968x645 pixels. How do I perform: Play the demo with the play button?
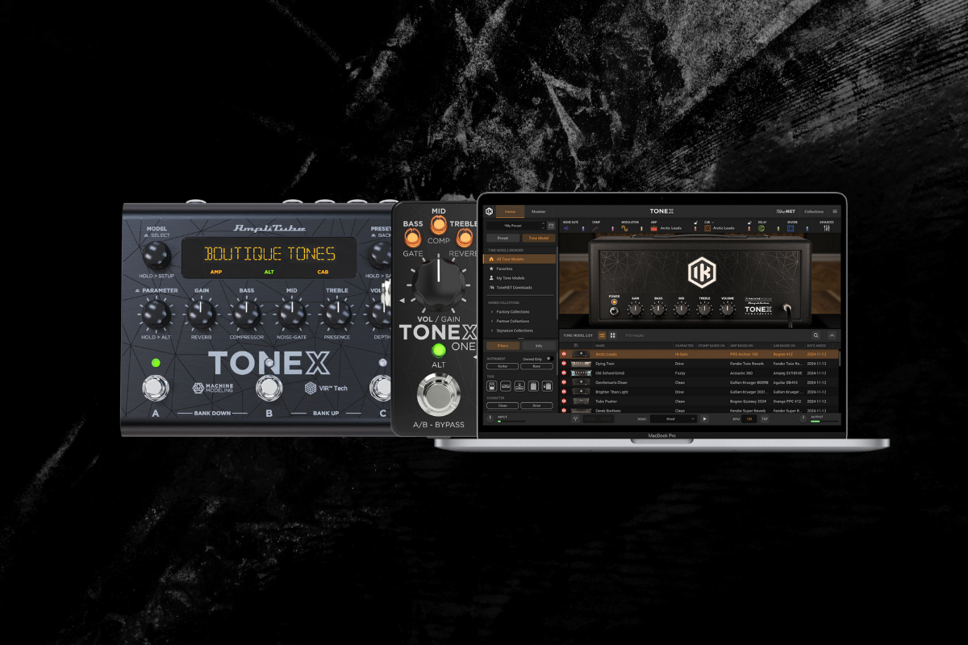click(x=705, y=418)
